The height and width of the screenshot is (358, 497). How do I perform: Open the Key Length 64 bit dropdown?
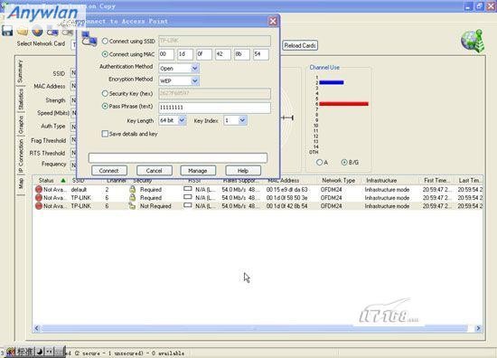[x=172, y=120]
